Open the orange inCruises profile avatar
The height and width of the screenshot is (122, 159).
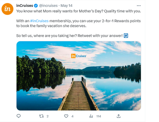click(7, 9)
